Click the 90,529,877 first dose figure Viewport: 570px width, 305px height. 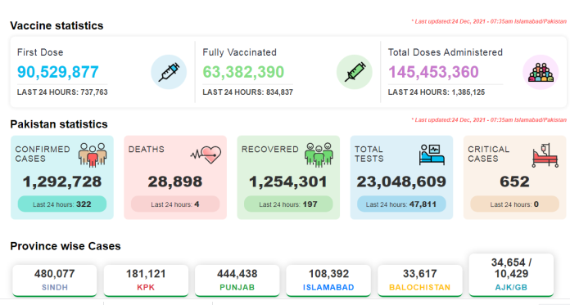tap(58, 72)
